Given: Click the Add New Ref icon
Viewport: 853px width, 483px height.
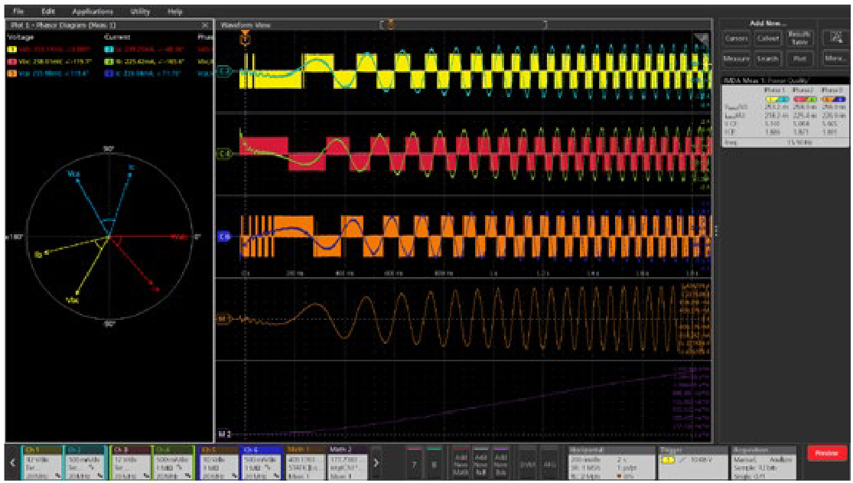Looking at the screenshot, I should [480, 462].
